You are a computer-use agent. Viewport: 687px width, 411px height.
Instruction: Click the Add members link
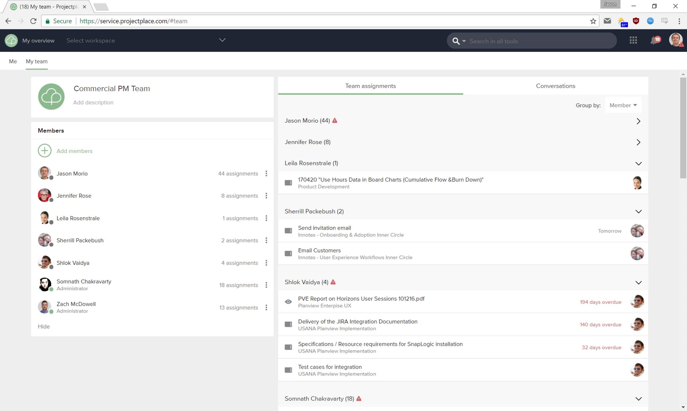click(74, 151)
